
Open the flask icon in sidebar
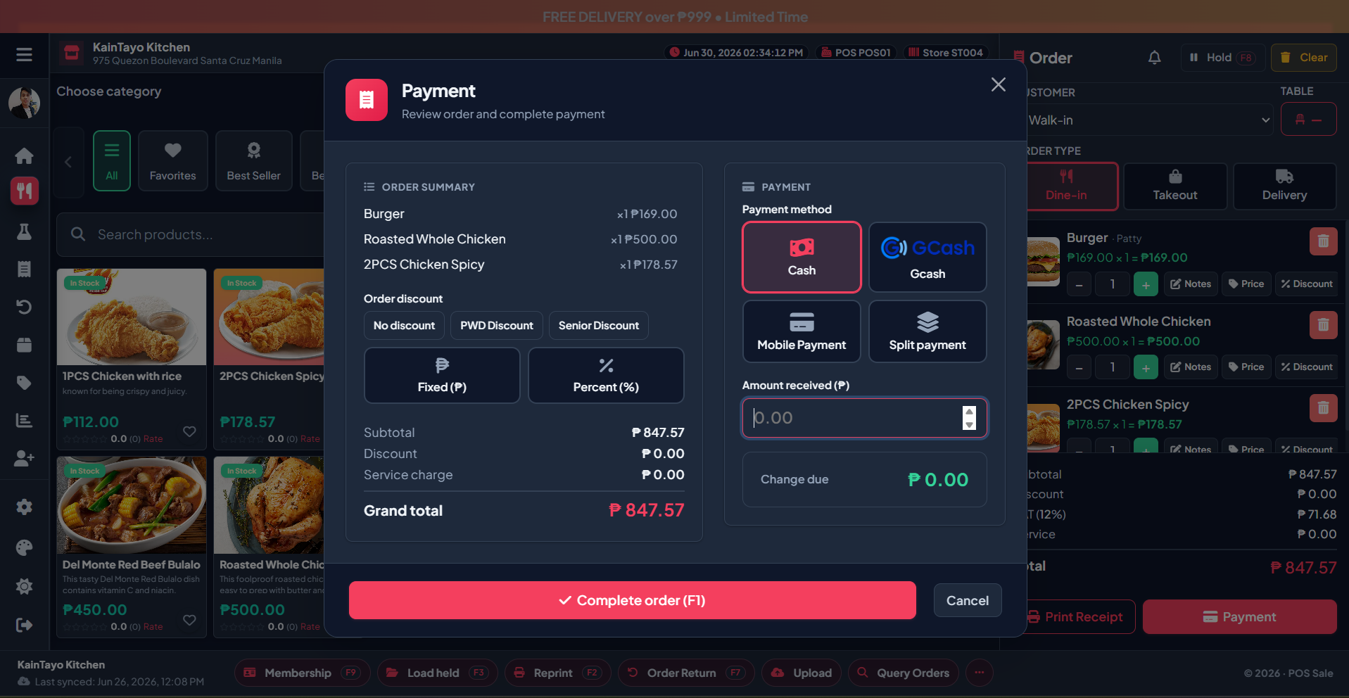[x=24, y=231]
